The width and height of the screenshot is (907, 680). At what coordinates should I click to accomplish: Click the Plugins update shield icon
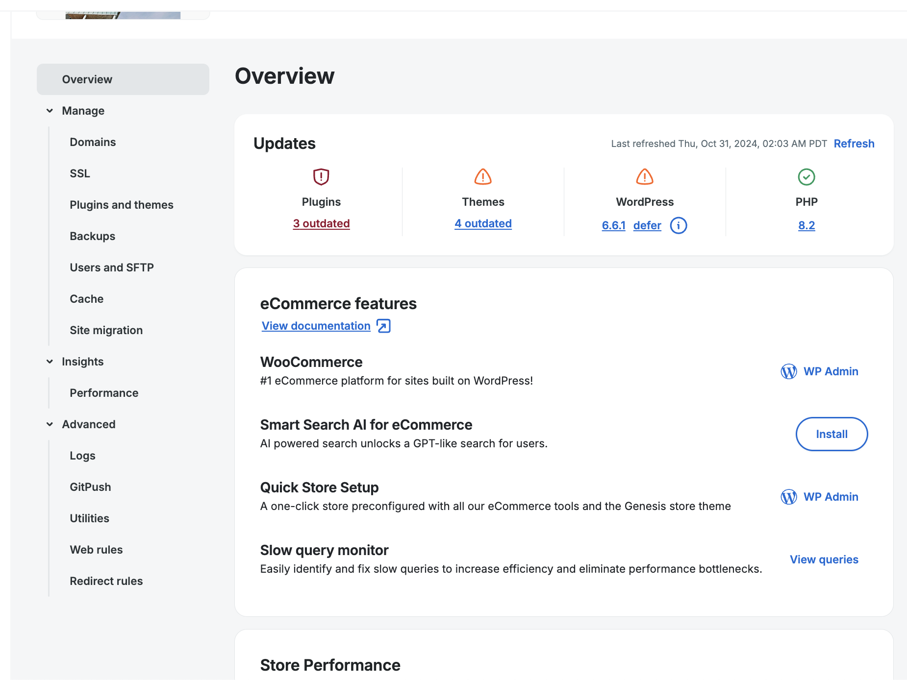pyautogui.click(x=321, y=177)
